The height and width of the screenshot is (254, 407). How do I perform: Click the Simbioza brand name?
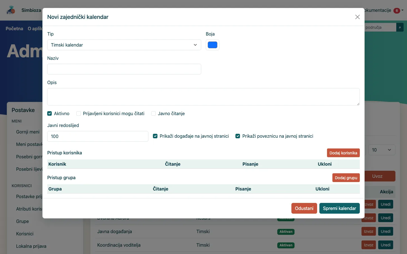pyautogui.click(x=31, y=10)
